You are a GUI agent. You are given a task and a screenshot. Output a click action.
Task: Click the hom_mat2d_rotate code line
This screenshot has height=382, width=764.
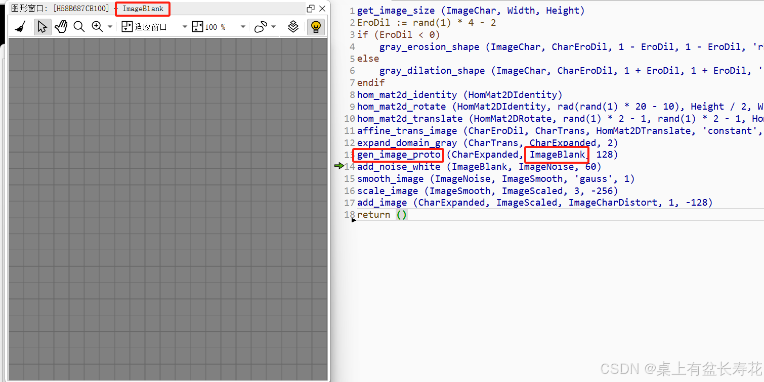(x=560, y=107)
